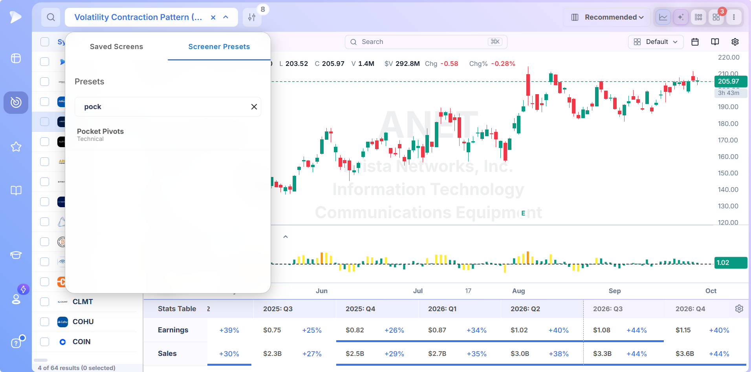Open the Recommended columns dropdown
Screen dimensions: 751x372
(x=607, y=17)
